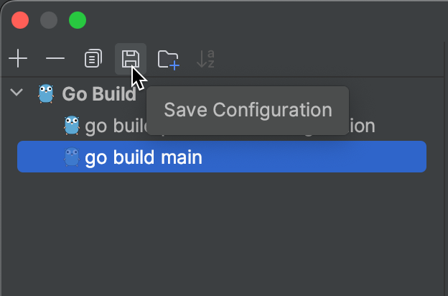Click the empty area below go build main
The height and width of the screenshot is (296, 448).
click(x=222, y=231)
